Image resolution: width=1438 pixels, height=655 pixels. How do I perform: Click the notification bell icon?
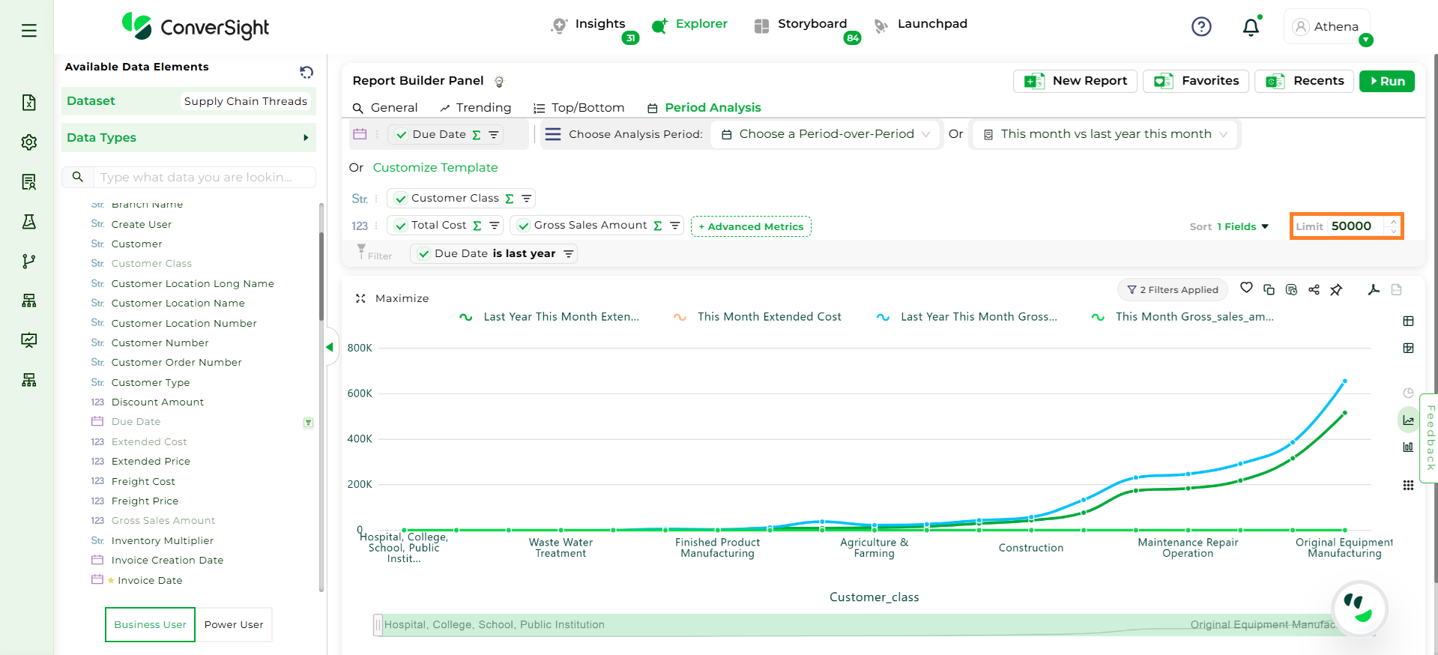[1250, 28]
